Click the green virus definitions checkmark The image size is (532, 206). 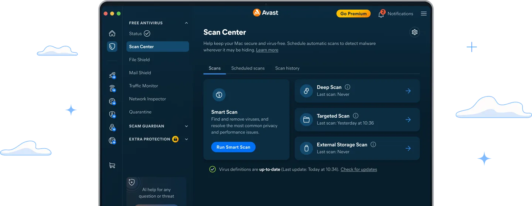click(x=212, y=169)
